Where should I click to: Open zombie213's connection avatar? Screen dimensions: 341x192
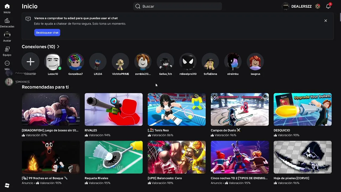click(143, 62)
